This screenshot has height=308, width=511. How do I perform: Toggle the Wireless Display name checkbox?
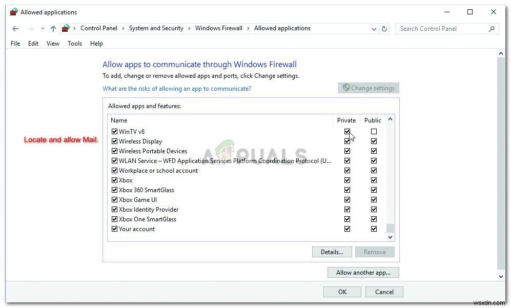[114, 141]
